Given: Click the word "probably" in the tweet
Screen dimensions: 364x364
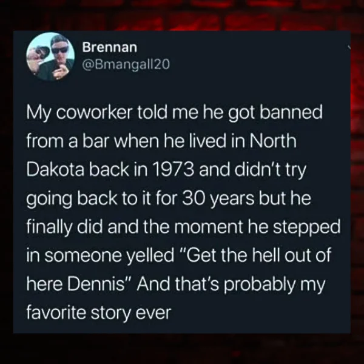Looking at the screenshot, I should (259, 286).
